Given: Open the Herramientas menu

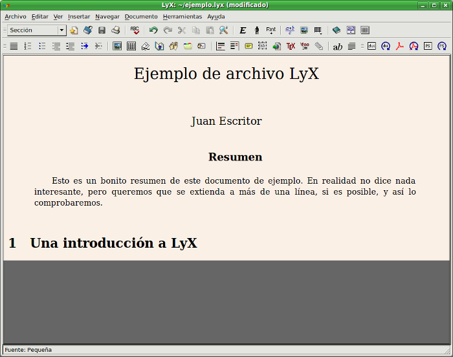Looking at the screenshot, I should point(182,17).
